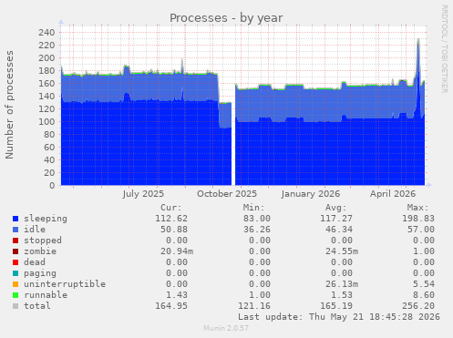Click zombie maximum value 1.00
Viewport: 453px width, 338px height.
tap(424, 251)
